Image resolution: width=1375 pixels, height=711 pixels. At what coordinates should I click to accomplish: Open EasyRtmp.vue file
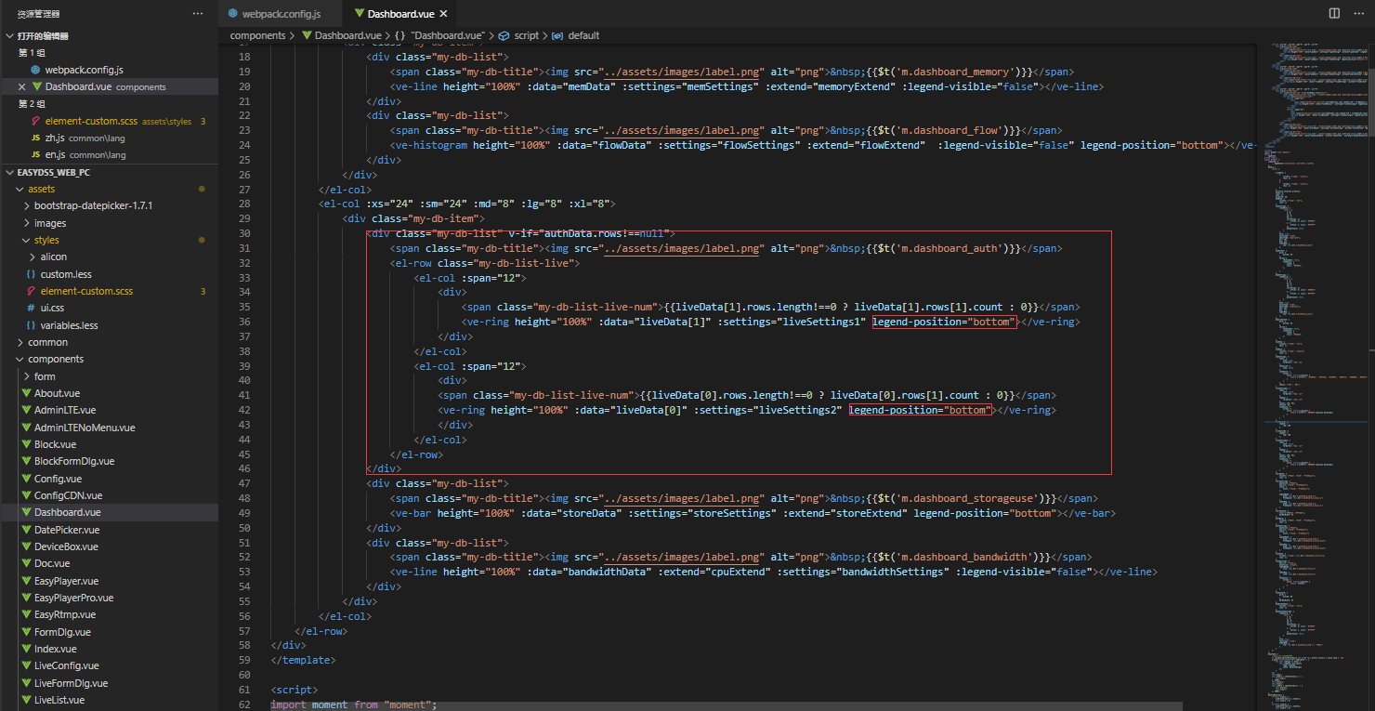[110, 614]
